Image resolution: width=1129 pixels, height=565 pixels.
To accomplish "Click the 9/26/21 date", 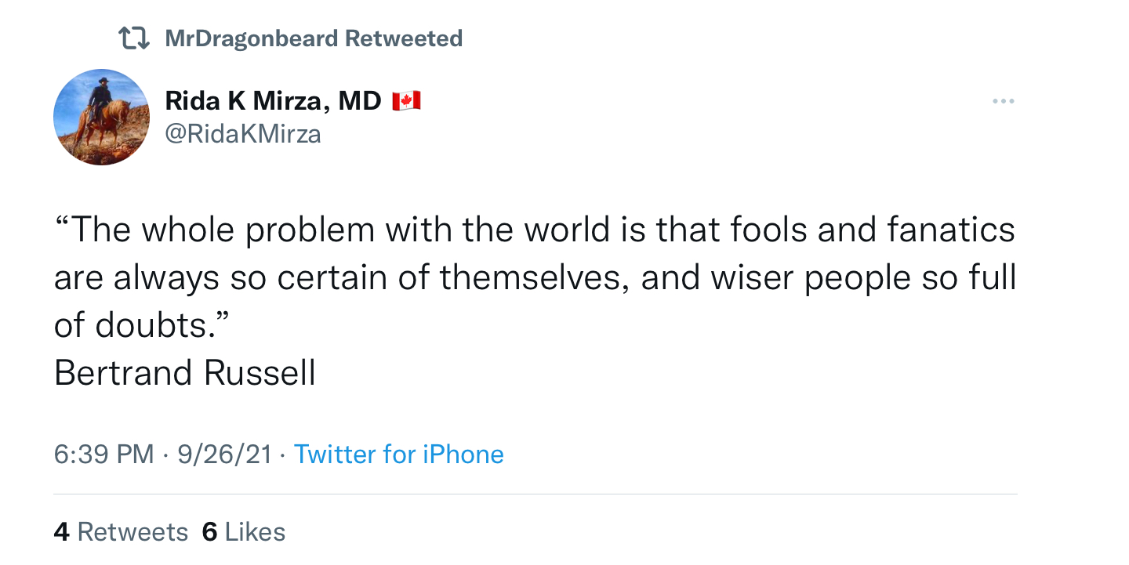I will (224, 455).
